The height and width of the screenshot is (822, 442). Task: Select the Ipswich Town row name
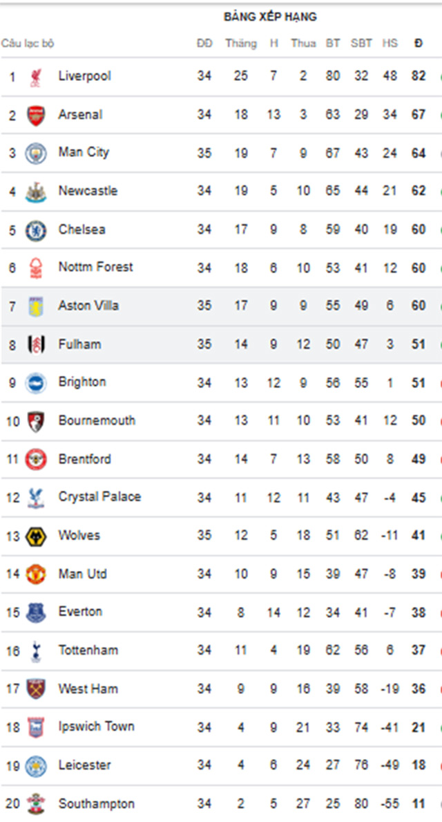(97, 727)
